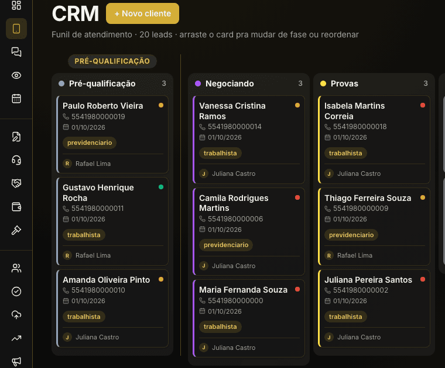This screenshot has width=445, height=368.
Task: Open the dashboard grid icon in sidebar
Action: [x=16, y=5]
